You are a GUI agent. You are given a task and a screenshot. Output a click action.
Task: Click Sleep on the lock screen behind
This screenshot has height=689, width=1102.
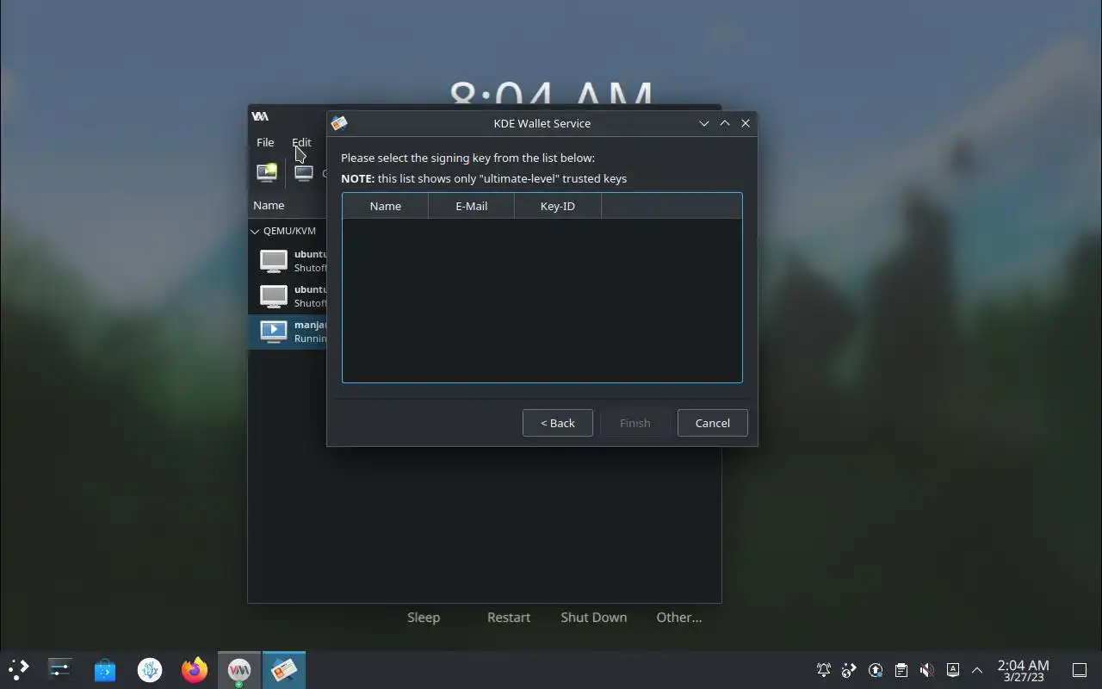click(x=424, y=618)
